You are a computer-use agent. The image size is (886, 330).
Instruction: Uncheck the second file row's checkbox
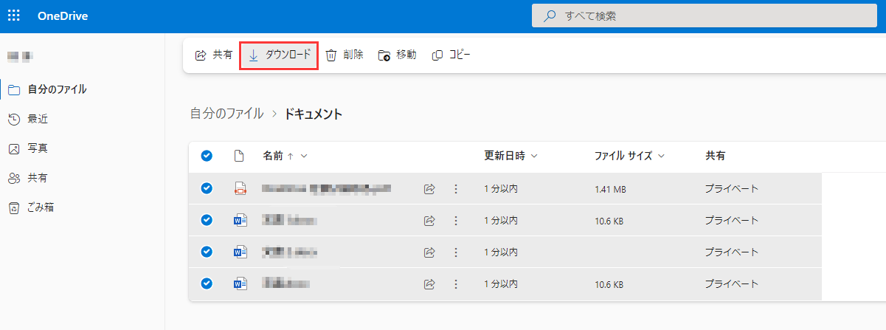[x=207, y=220]
